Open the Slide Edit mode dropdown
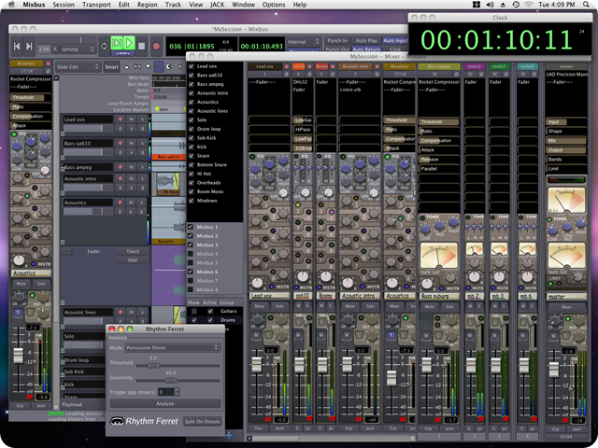598x448 pixels. pos(76,67)
